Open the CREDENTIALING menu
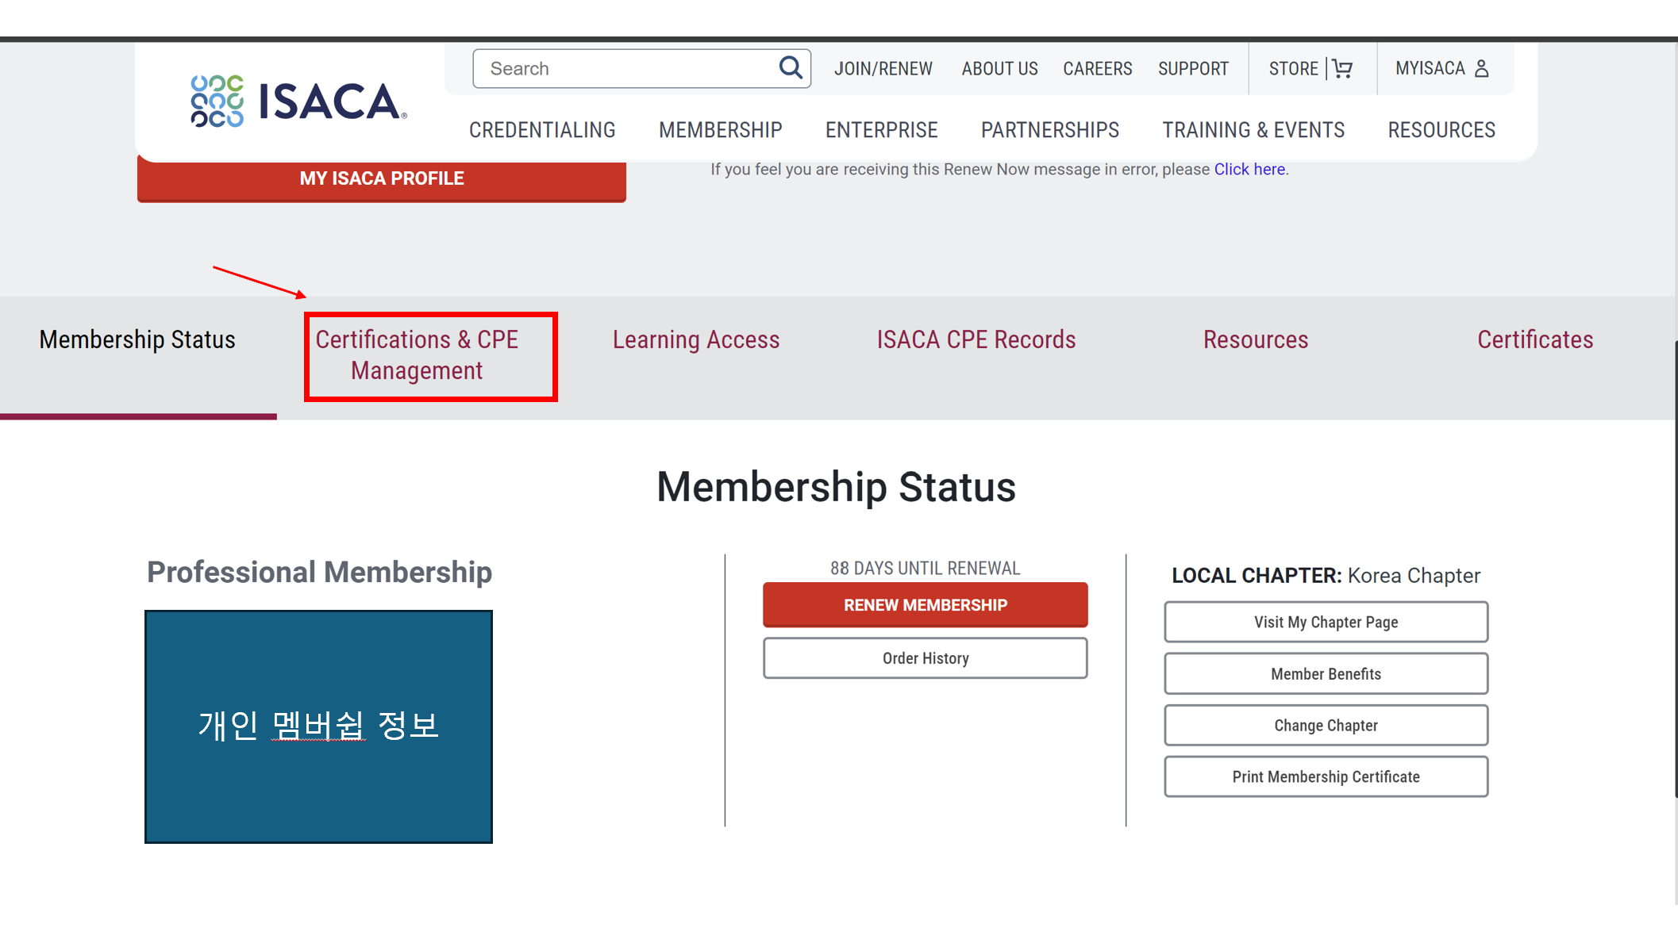Viewport: 1678px width, 939px height. tap(542, 130)
